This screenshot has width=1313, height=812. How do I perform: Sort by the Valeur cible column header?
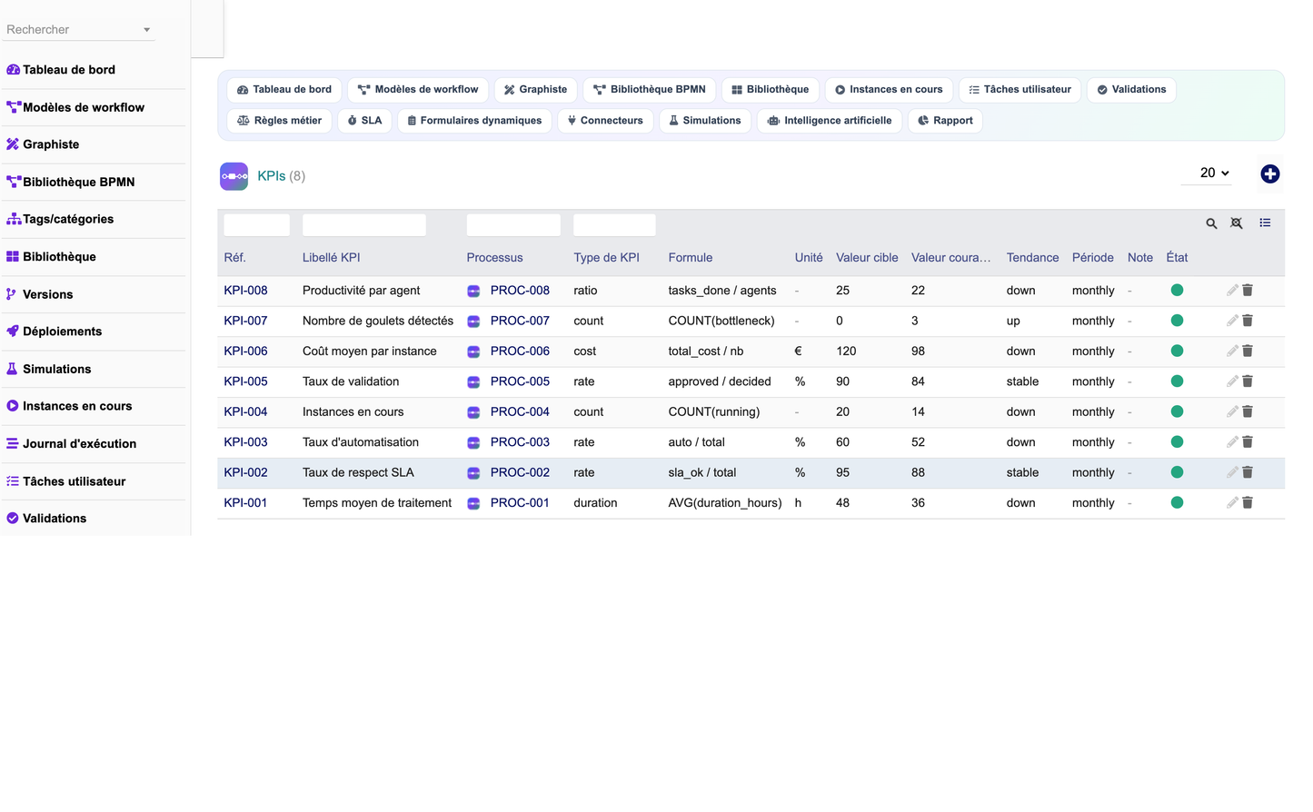[x=867, y=258]
